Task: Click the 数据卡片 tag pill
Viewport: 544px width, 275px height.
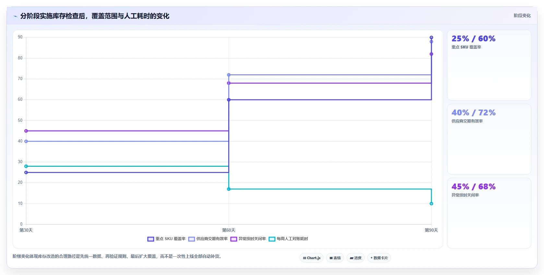Action: pyautogui.click(x=379, y=258)
